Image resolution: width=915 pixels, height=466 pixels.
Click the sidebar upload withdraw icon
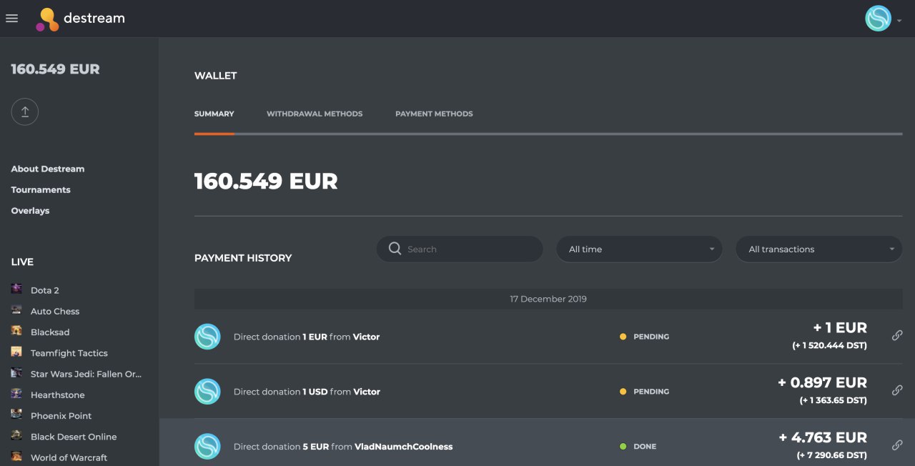(25, 111)
